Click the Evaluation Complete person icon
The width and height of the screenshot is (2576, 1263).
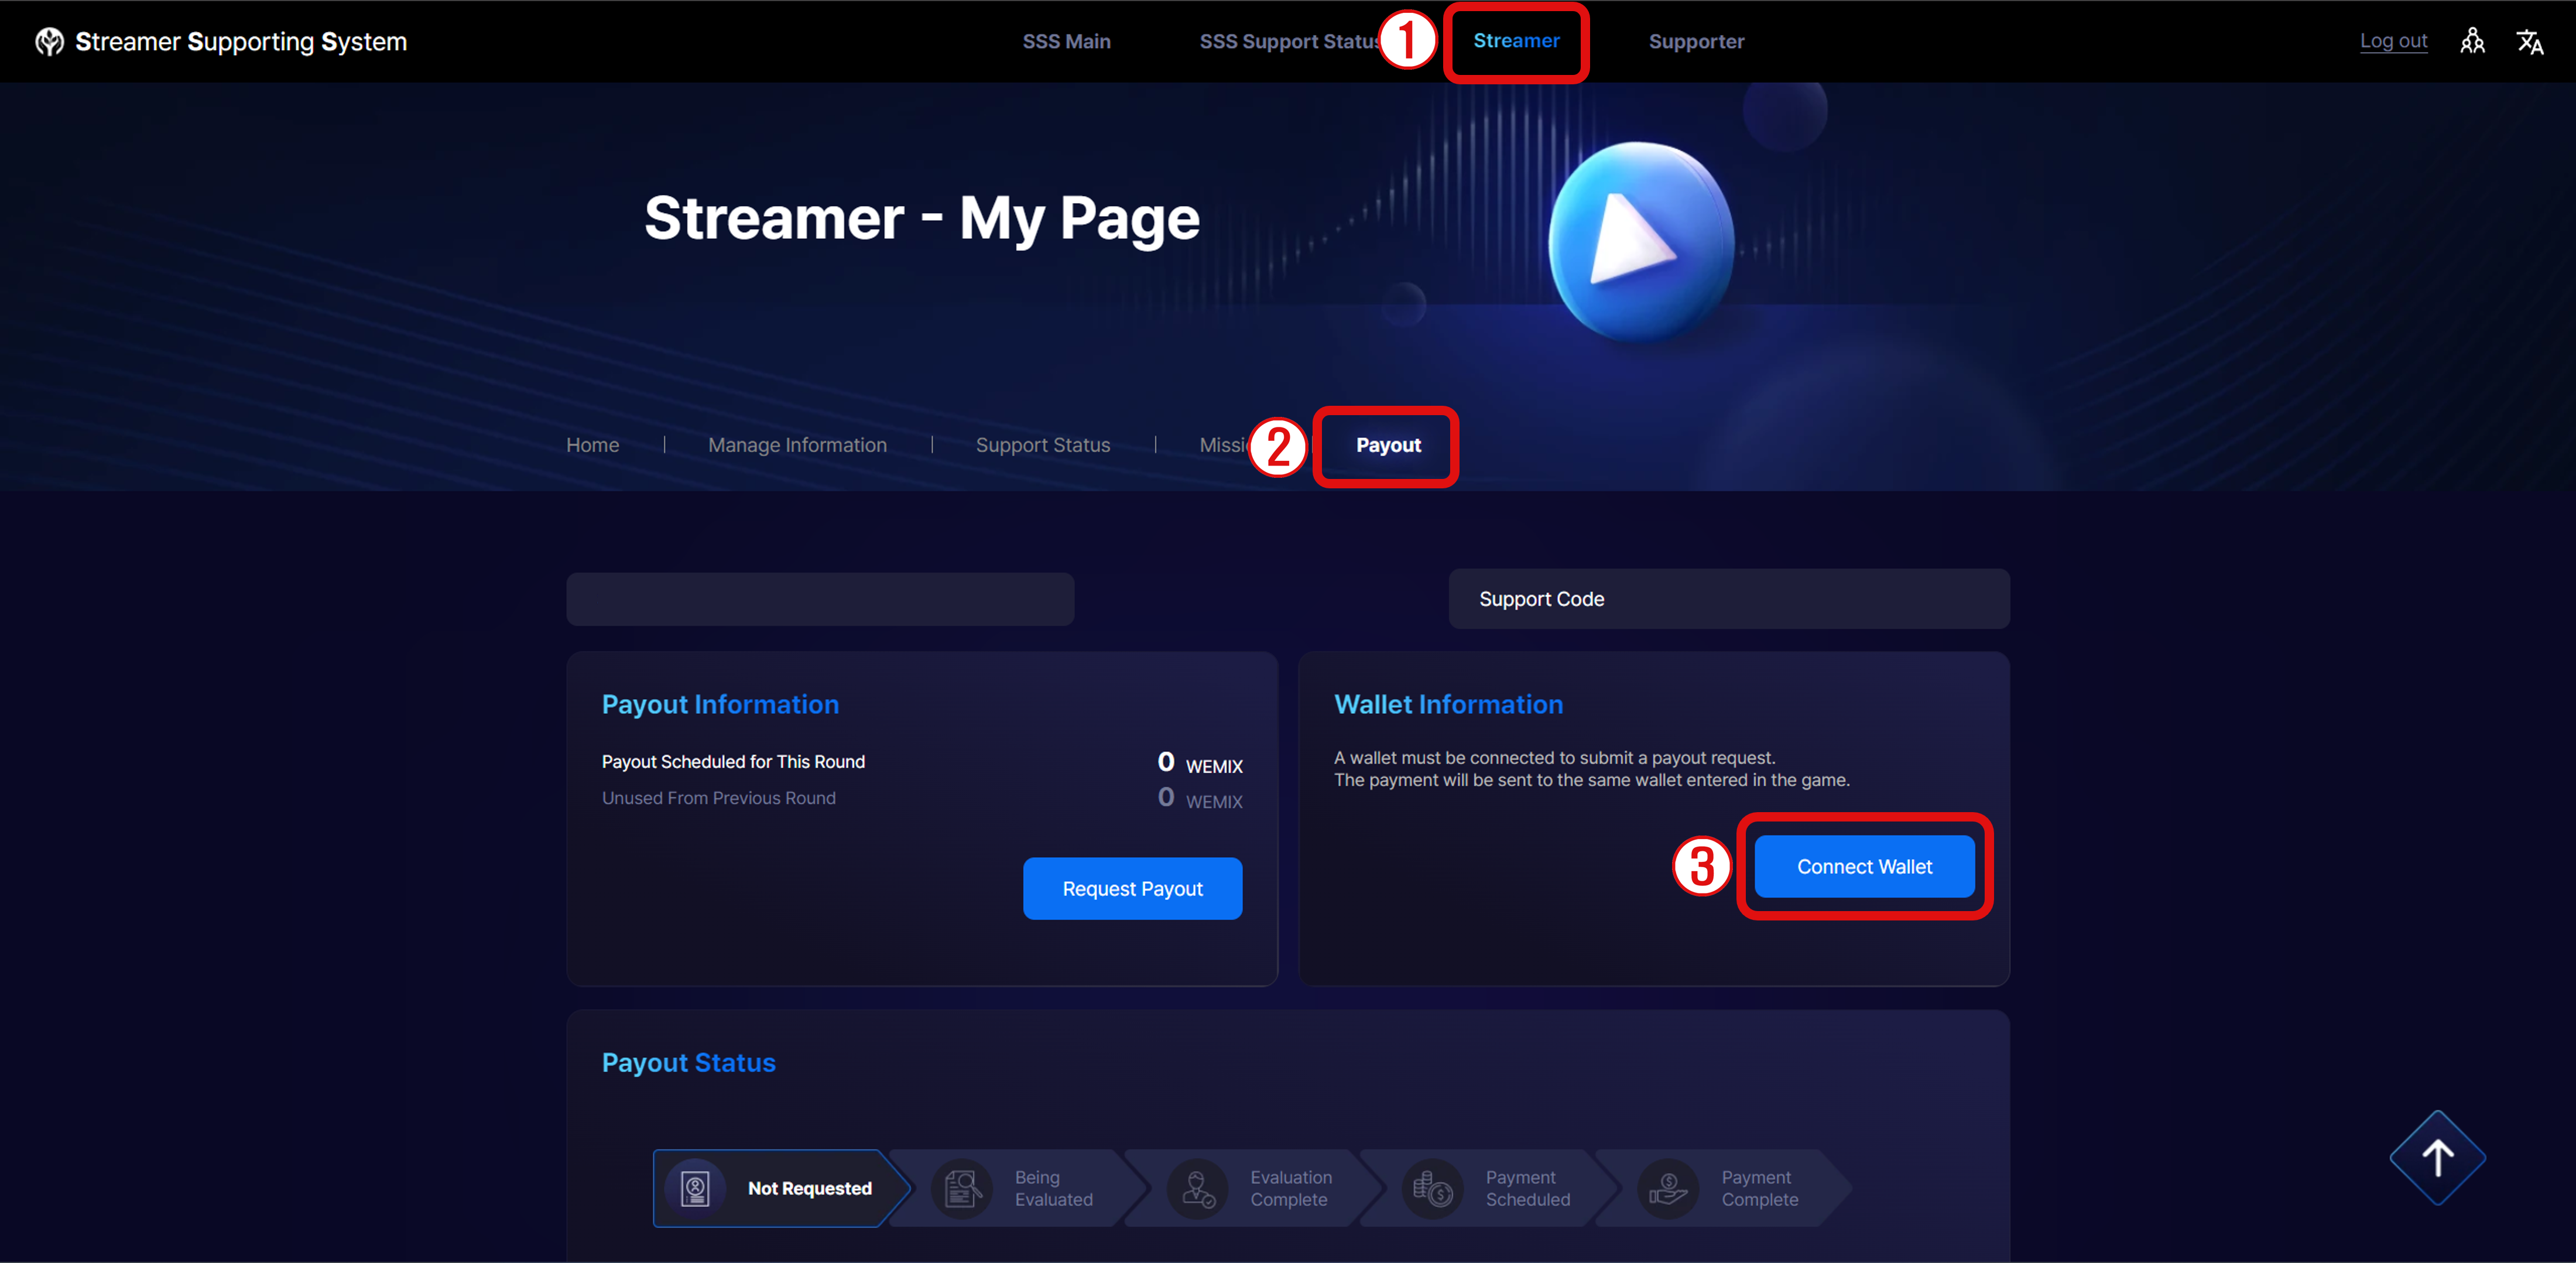click(x=1197, y=1188)
